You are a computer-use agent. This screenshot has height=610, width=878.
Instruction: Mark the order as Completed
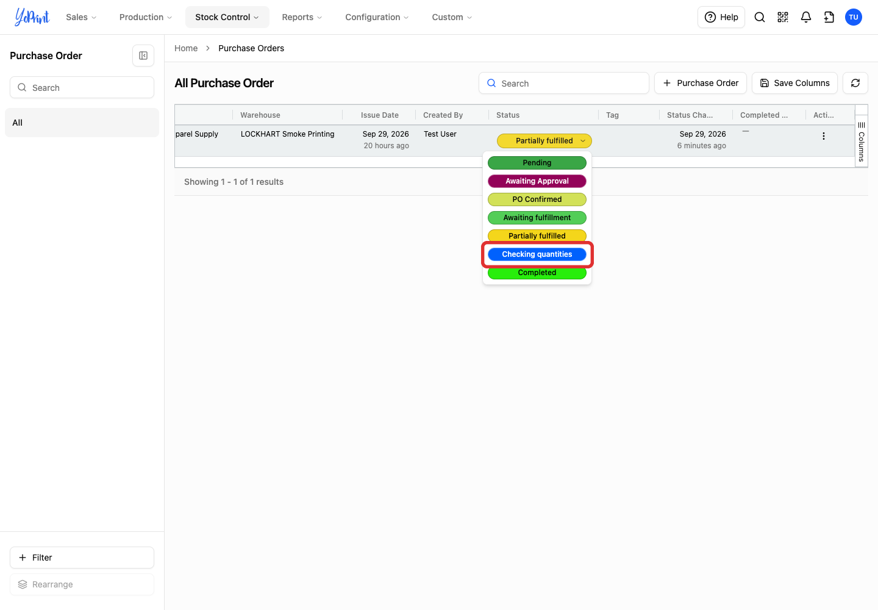pyautogui.click(x=537, y=273)
